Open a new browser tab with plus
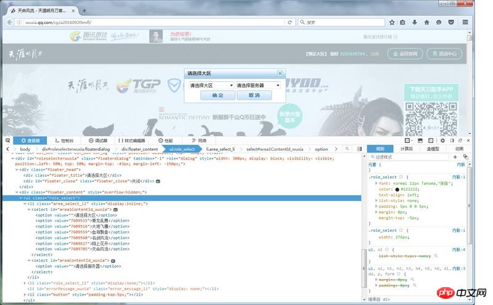Image resolution: width=493 pixels, height=305 pixels. tap(84, 10)
